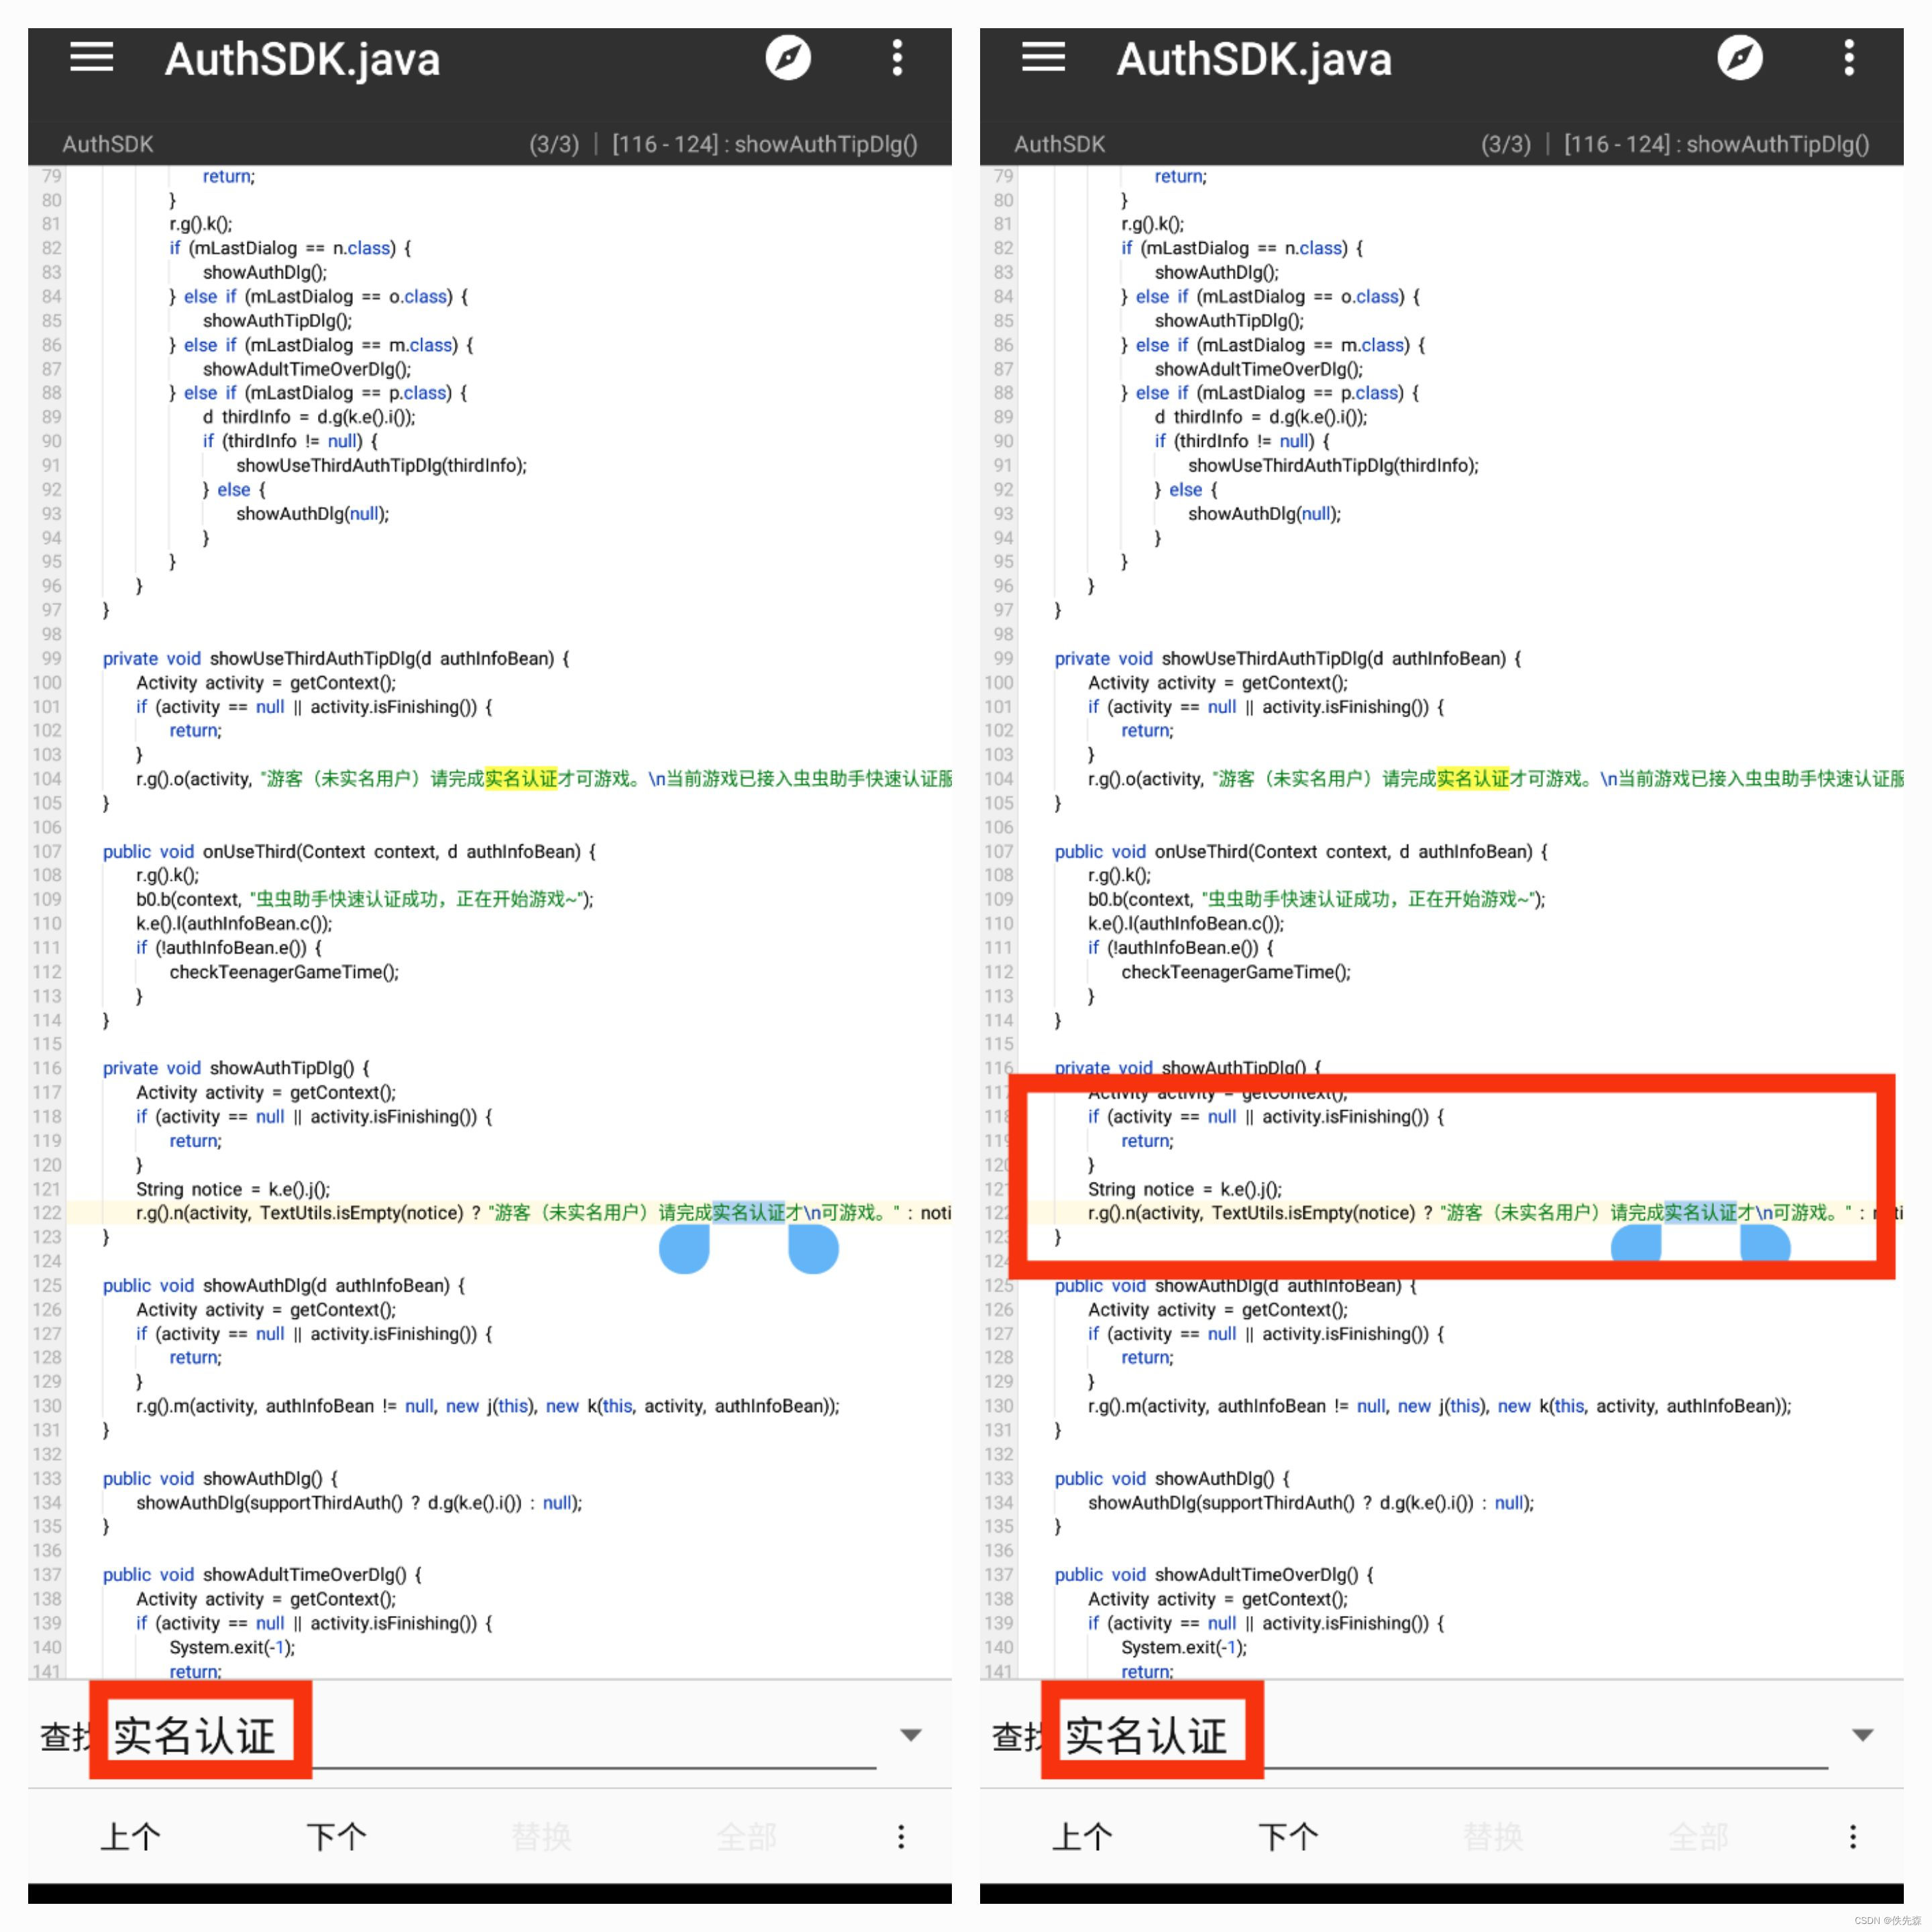1932x1932 pixels.
Task: Go to next match (下个) in left panel
Action: coord(336,1836)
